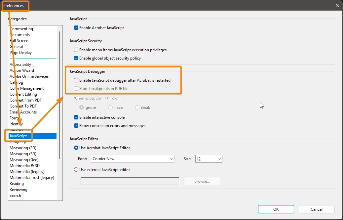Image resolution: width=343 pixels, height=220 pixels.
Task: Toggle Enable interactive console checkbox
Action: 76,117
